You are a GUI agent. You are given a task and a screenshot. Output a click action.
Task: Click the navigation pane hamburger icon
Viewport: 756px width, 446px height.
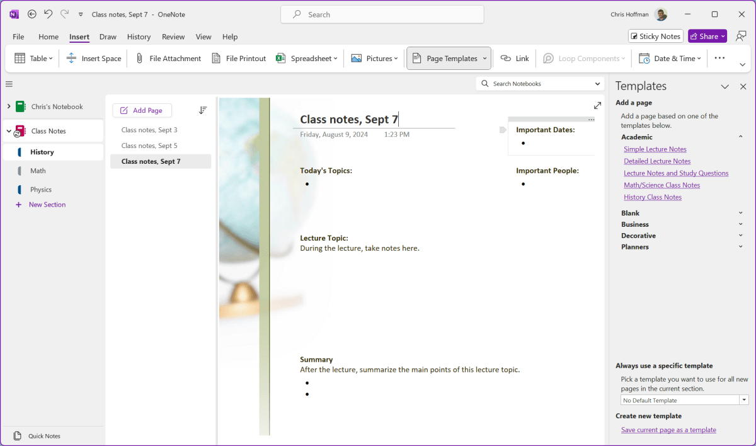9,83
